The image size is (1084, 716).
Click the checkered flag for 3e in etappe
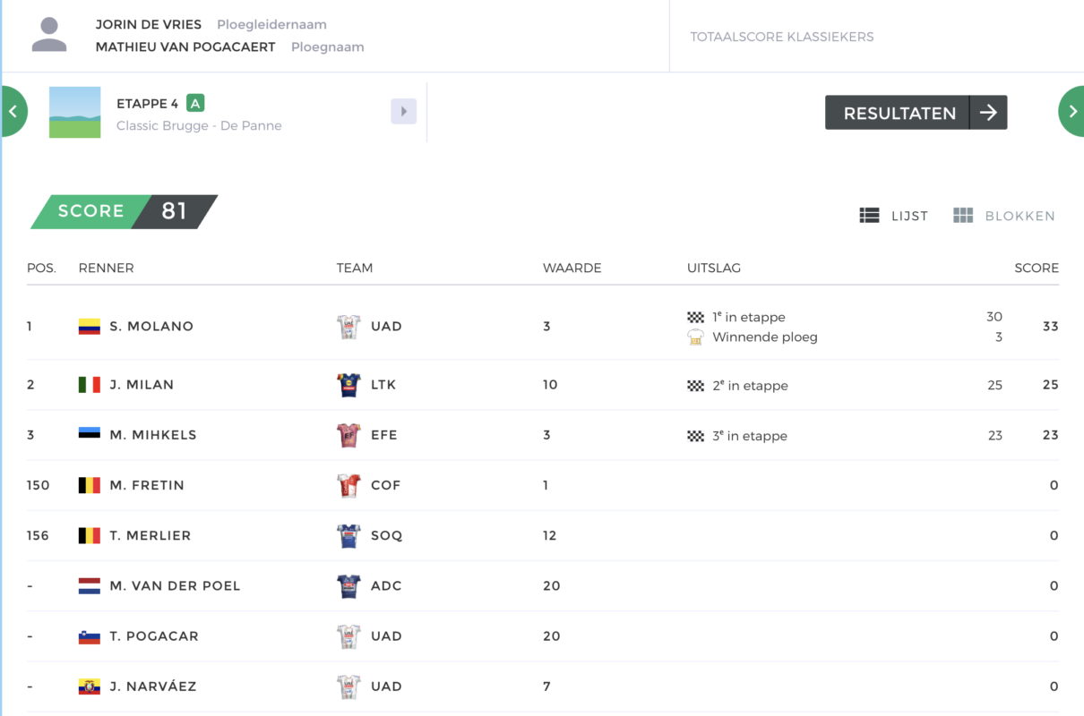tap(695, 436)
